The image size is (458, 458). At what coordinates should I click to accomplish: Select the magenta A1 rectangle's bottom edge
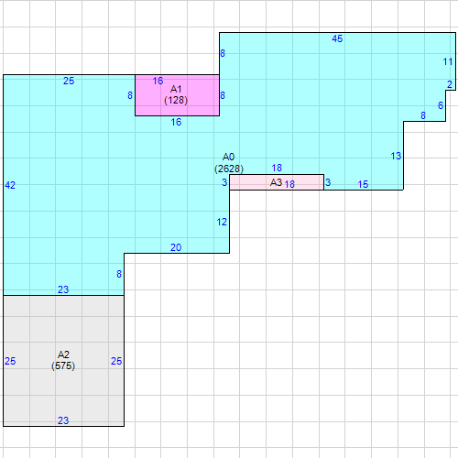(x=177, y=115)
